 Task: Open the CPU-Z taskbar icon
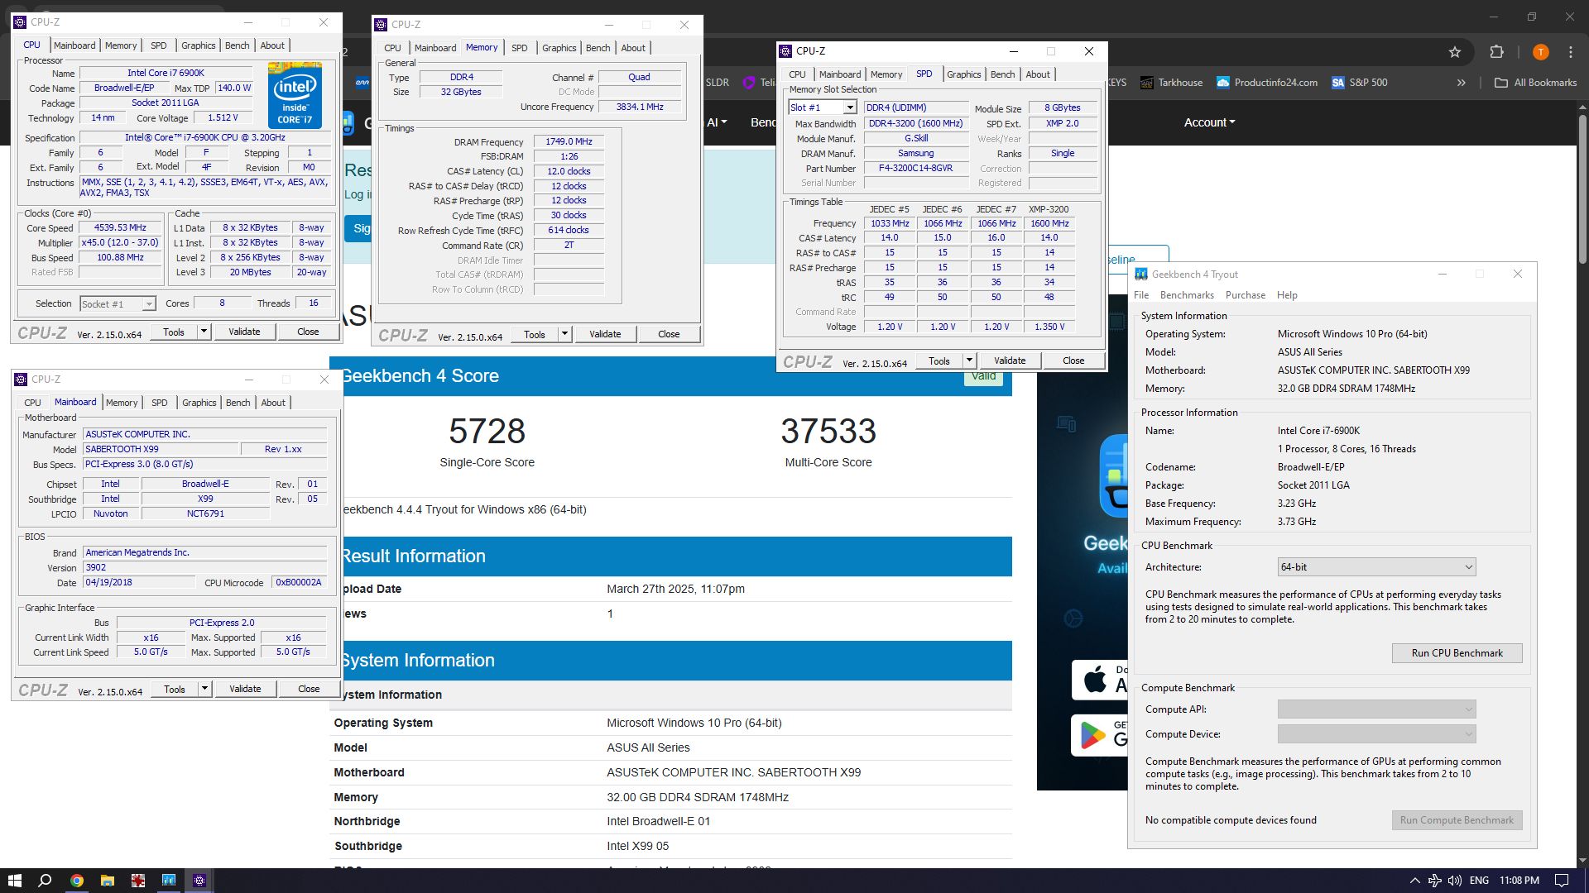(x=199, y=881)
